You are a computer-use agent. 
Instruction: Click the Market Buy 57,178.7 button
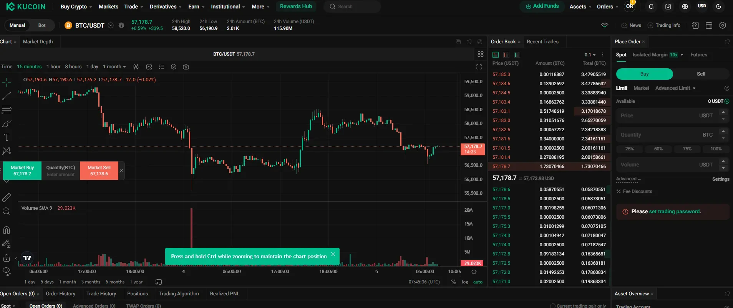(x=22, y=171)
